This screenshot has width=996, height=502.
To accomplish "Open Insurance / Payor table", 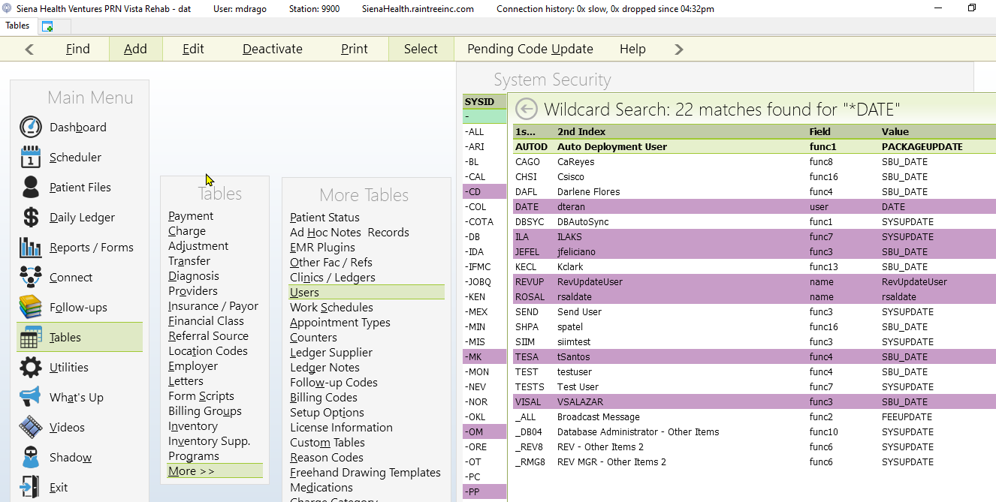I will [213, 306].
